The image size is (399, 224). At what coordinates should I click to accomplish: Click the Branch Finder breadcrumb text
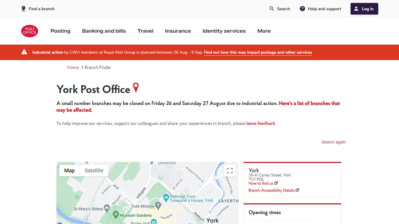click(x=98, y=67)
